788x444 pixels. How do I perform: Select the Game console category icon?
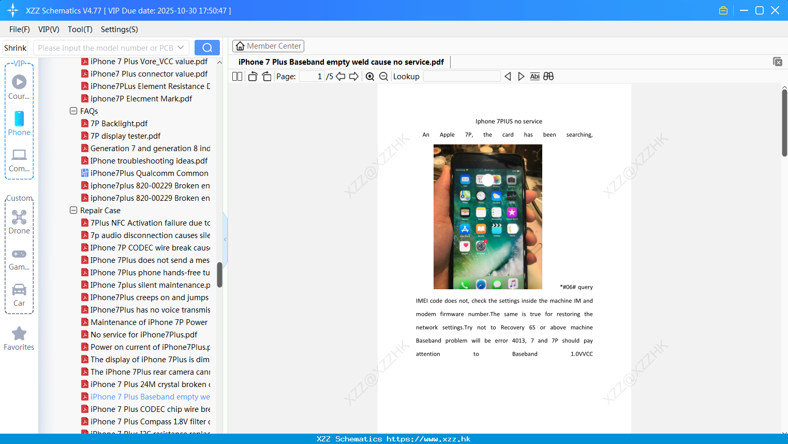(x=19, y=259)
